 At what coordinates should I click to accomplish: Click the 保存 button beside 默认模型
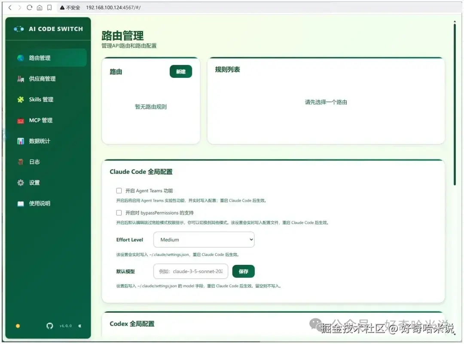point(243,271)
